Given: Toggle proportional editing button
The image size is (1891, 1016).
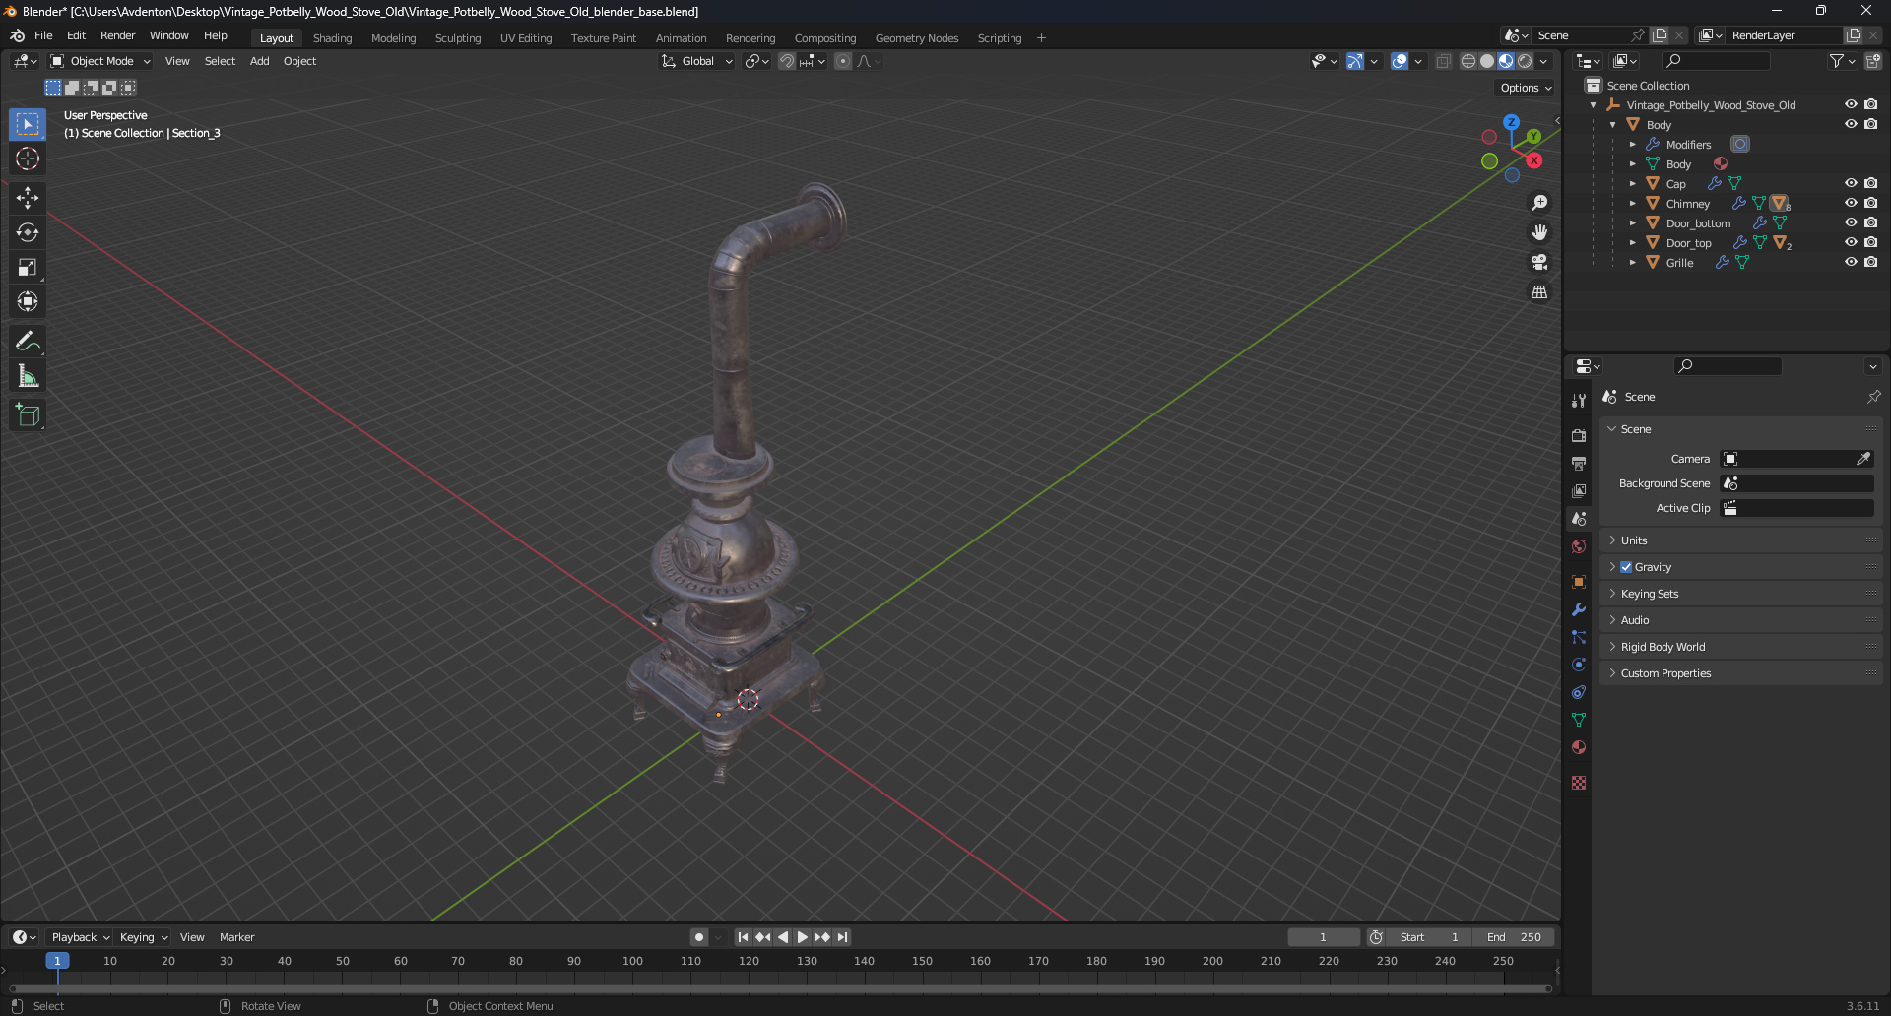Looking at the screenshot, I should click(x=843, y=61).
